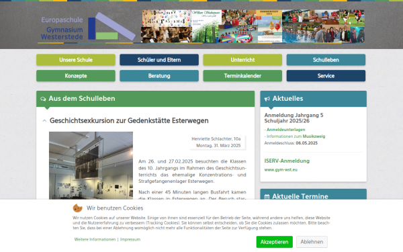The width and height of the screenshot is (403, 252).
Task: Click the Aktuelles panel header
Action: tap(313, 99)
